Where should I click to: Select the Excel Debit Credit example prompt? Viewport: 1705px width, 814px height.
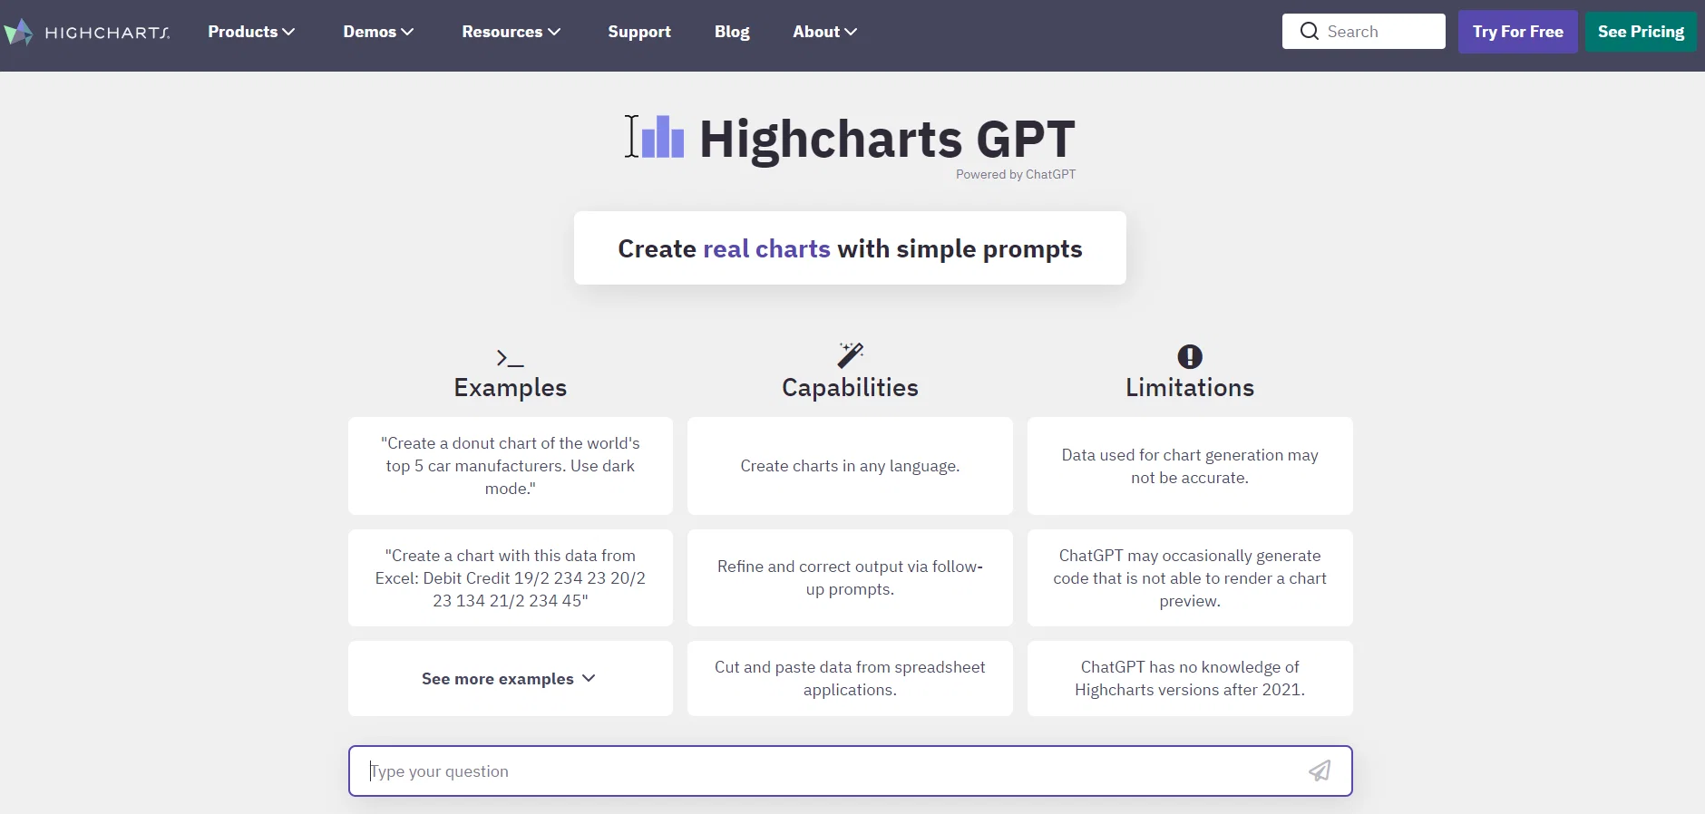511,578
